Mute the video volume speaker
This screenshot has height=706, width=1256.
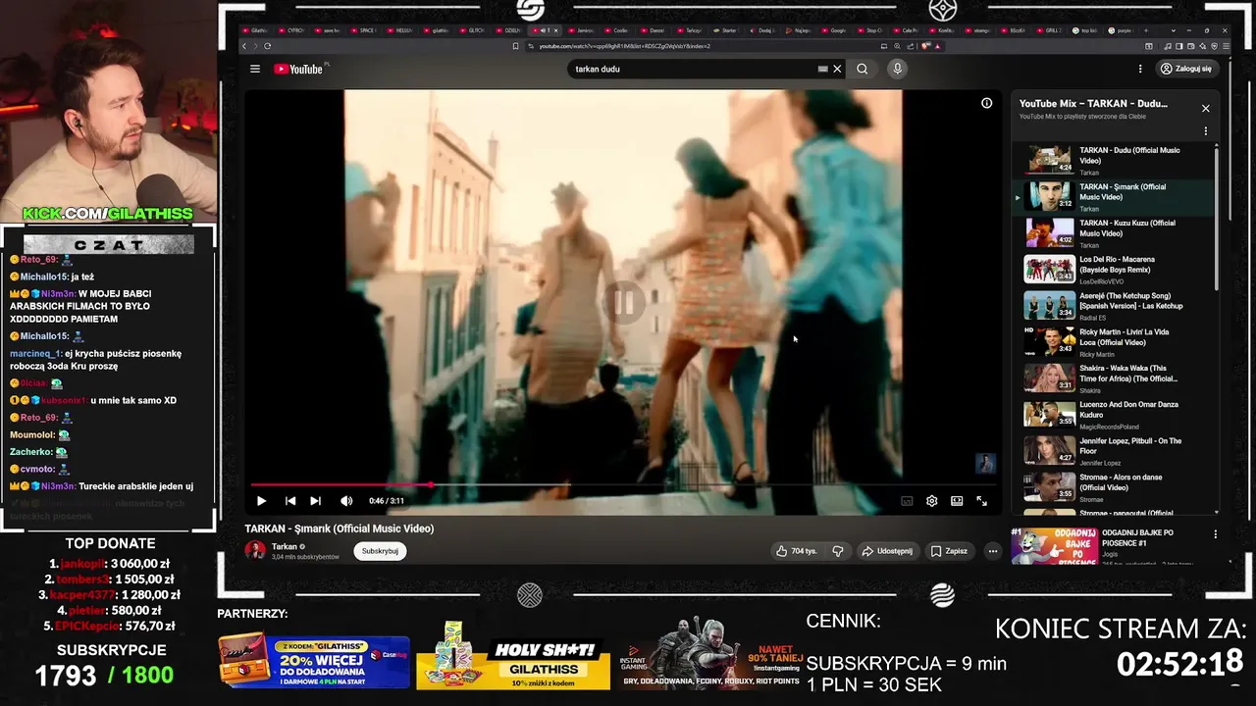point(345,501)
